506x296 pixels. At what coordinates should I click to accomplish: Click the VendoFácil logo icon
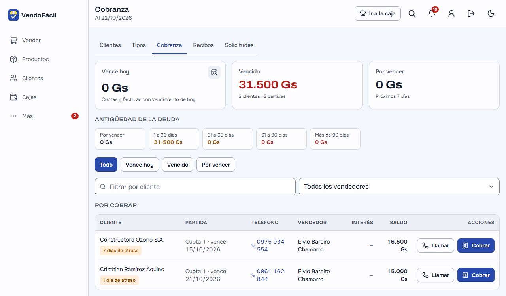click(x=13, y=15)
